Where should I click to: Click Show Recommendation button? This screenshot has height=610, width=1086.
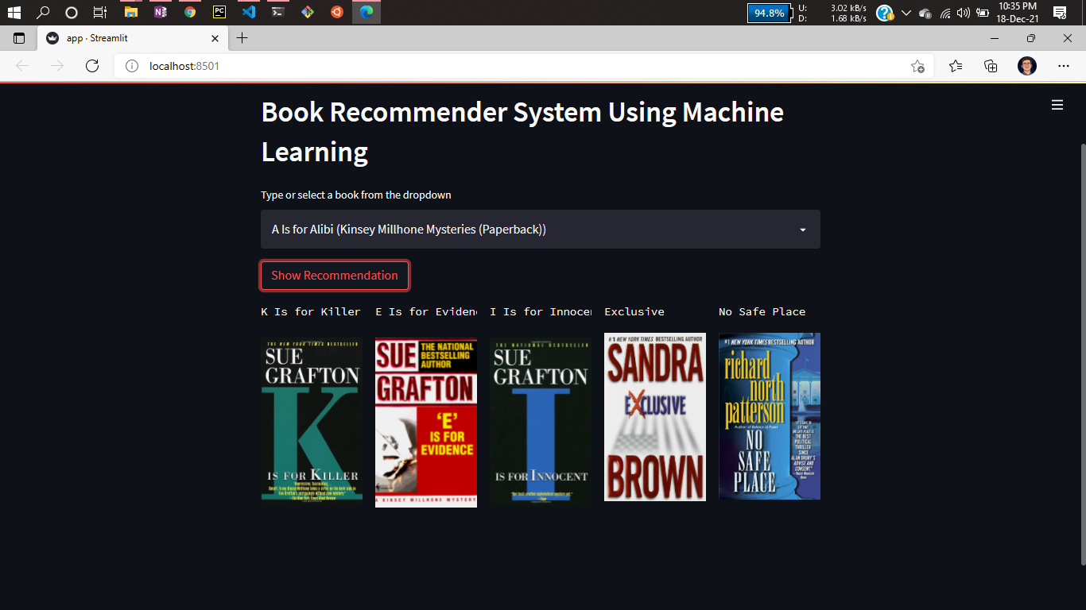[x=335, y=276]
